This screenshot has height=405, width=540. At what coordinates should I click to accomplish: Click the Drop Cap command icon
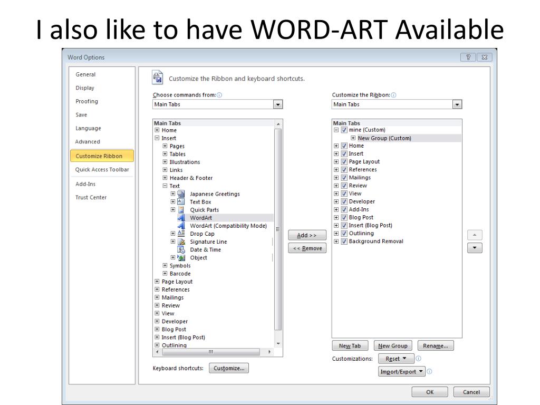point(181,234)
